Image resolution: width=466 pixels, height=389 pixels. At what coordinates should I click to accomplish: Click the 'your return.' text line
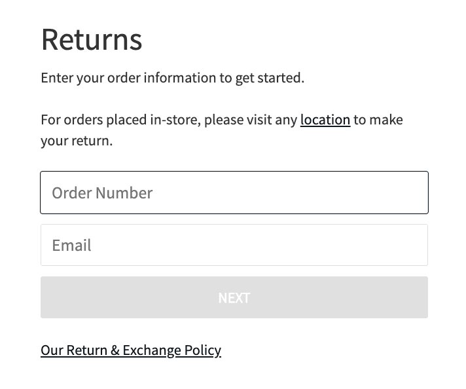[x=77, y=141]
